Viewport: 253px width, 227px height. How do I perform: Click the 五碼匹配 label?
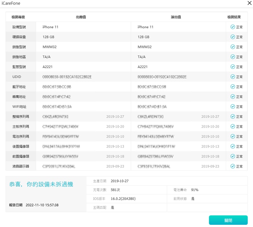[x=100, y=207]
